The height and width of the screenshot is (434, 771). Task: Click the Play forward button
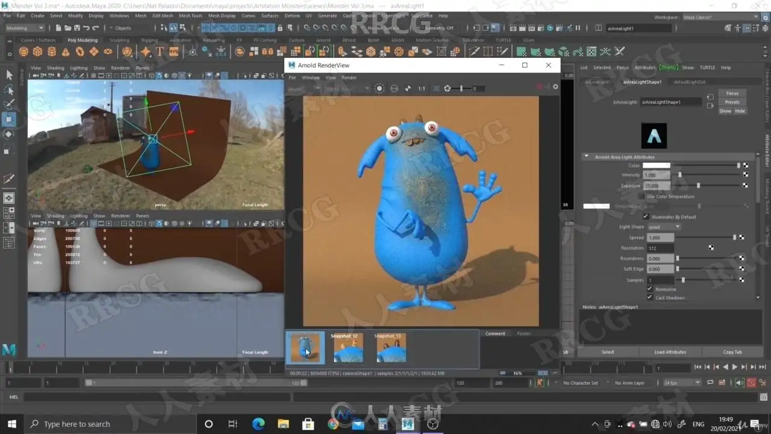point(734,367)
